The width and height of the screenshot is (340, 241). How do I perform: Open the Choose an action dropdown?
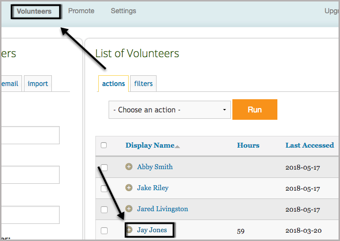(x=169, y=110)
